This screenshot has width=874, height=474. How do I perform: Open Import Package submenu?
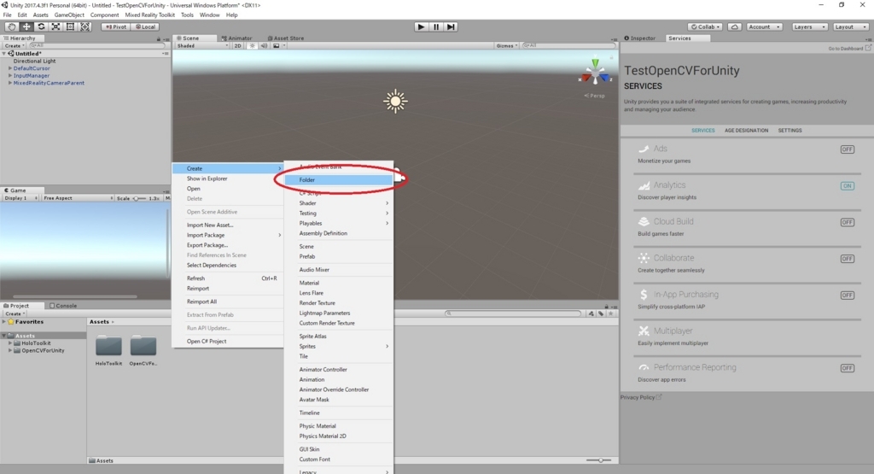[227, 235]
